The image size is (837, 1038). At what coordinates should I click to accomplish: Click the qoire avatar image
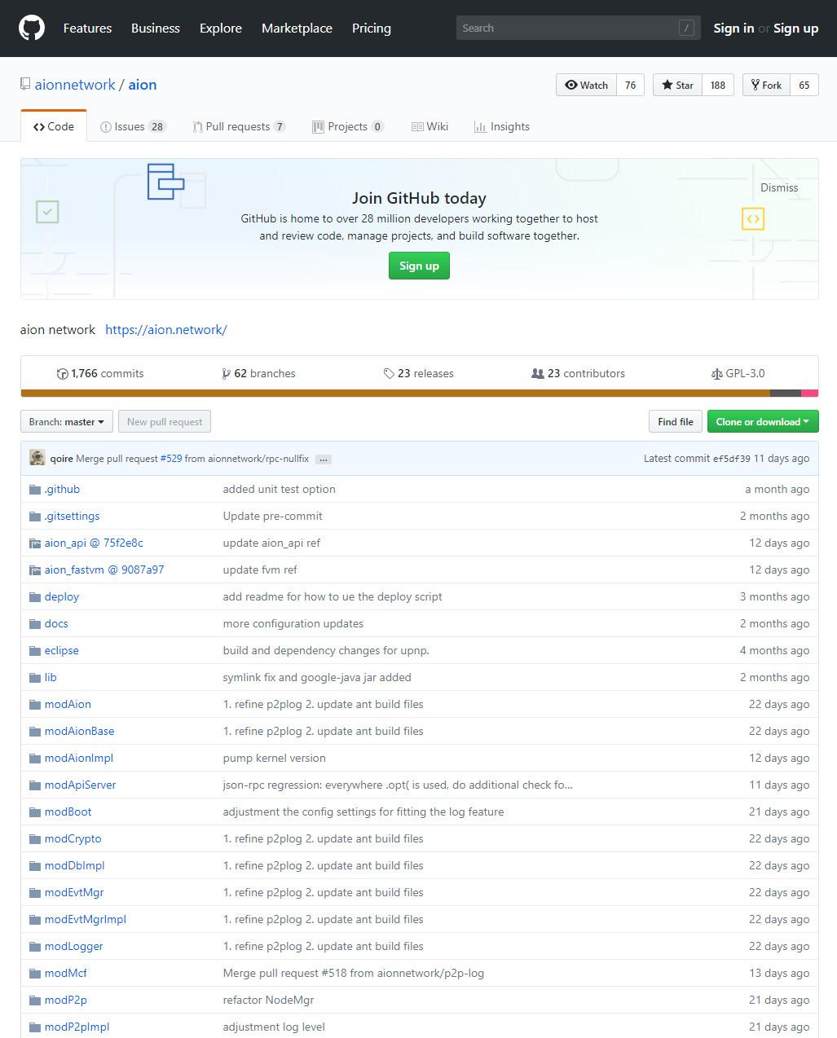click(37, 458)
